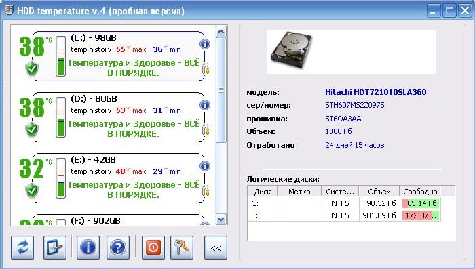Sort by the Объем column header

pyautogui.click(x=379, y=192)
